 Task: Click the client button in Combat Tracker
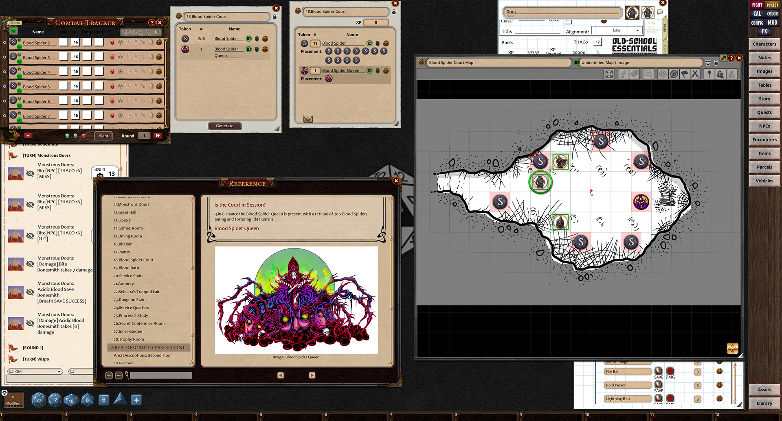[103, 136]
